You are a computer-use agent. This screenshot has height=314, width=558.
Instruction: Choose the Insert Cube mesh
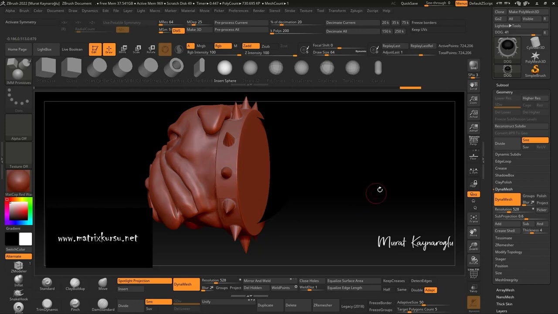tap(46, 71)
